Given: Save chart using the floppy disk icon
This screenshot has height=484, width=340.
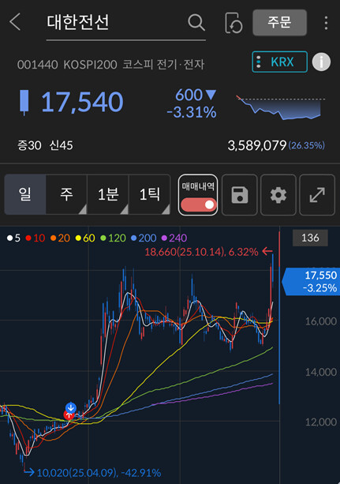Looking at the screenshot, I should click(x=239, y=195).
